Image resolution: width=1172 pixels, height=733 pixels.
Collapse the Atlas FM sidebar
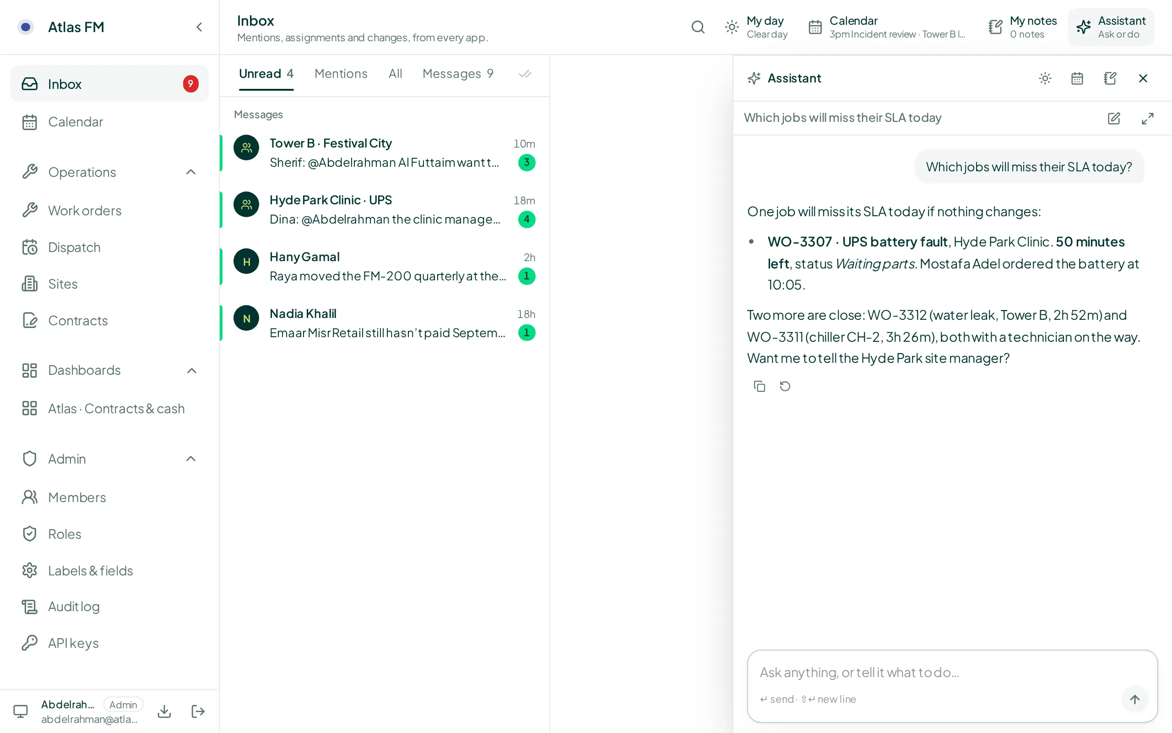(x=199, y=27)
